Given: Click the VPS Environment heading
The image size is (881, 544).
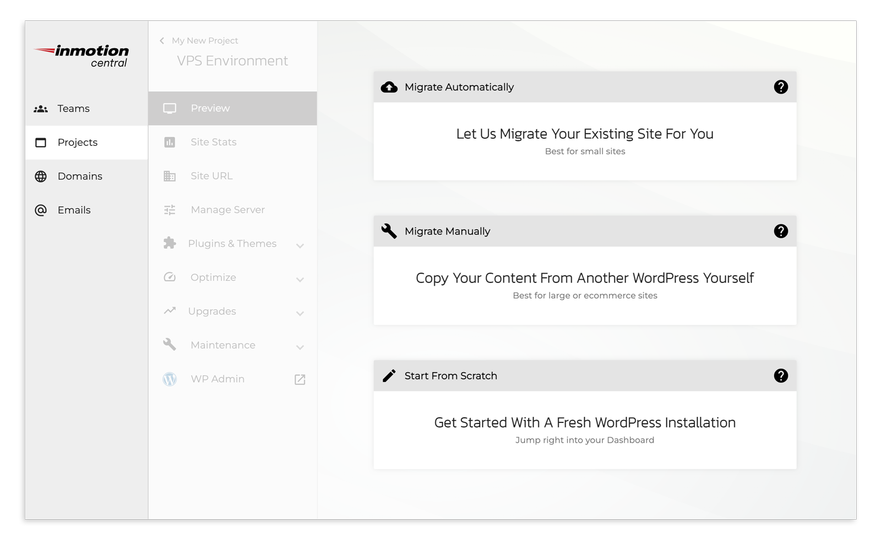Looking at the screenshot, I should point(232,61).
